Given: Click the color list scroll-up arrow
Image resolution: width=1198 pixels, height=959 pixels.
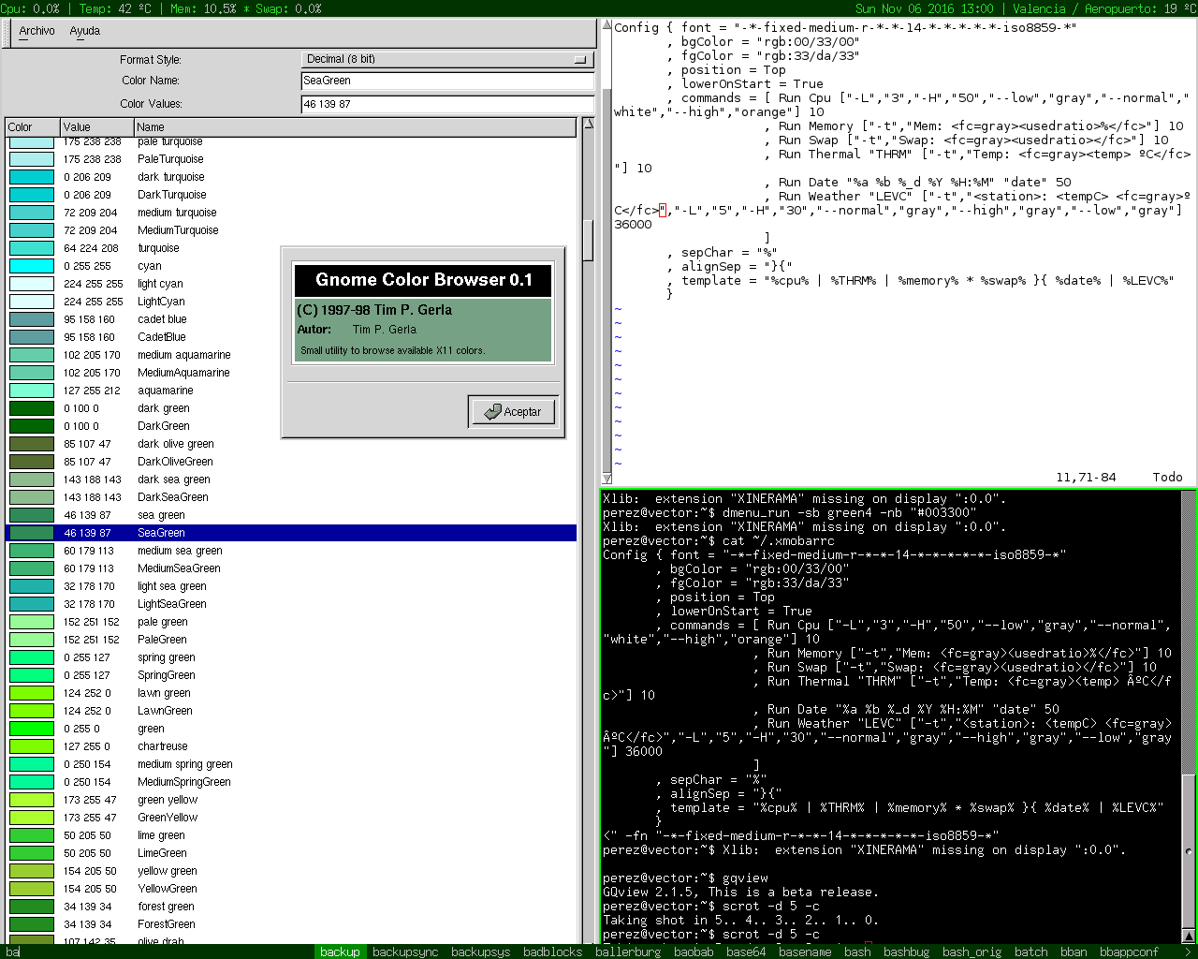Looking at the screenshot, I should [588, 124].
